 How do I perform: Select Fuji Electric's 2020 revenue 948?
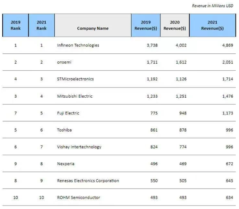[183, 113]
